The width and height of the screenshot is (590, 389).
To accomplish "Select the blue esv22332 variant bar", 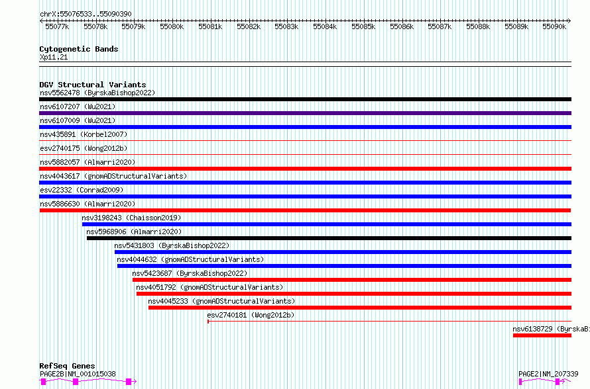I will point(305,196).
